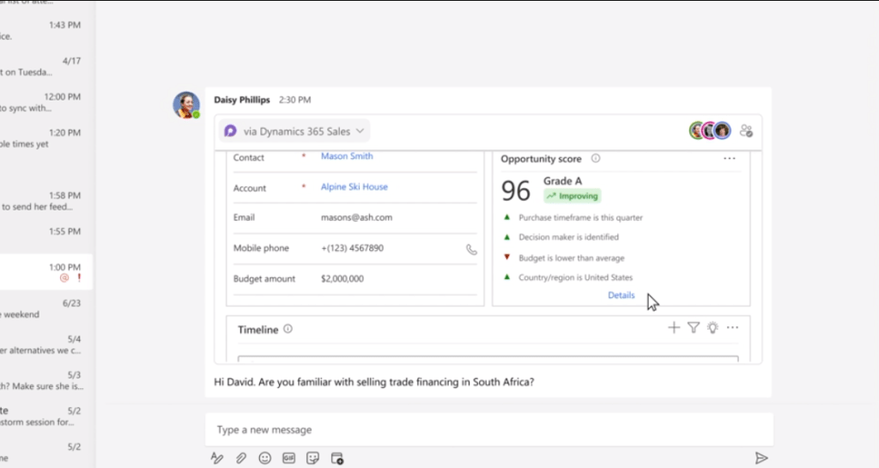Send the message with the arrow icon
Viewport: 879px width, 468px height.
pyautogui.click(x=761, y=458)
